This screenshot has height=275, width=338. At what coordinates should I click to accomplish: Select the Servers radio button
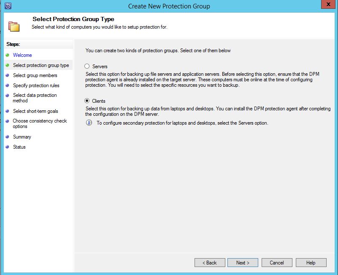pyautogui.click(x=87, y=67)
